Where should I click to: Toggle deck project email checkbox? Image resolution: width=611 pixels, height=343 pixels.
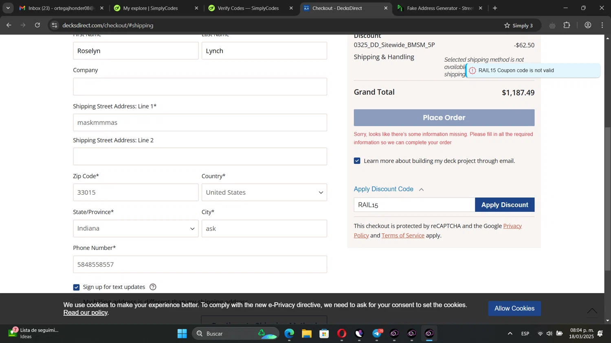[x=357, y=161]
